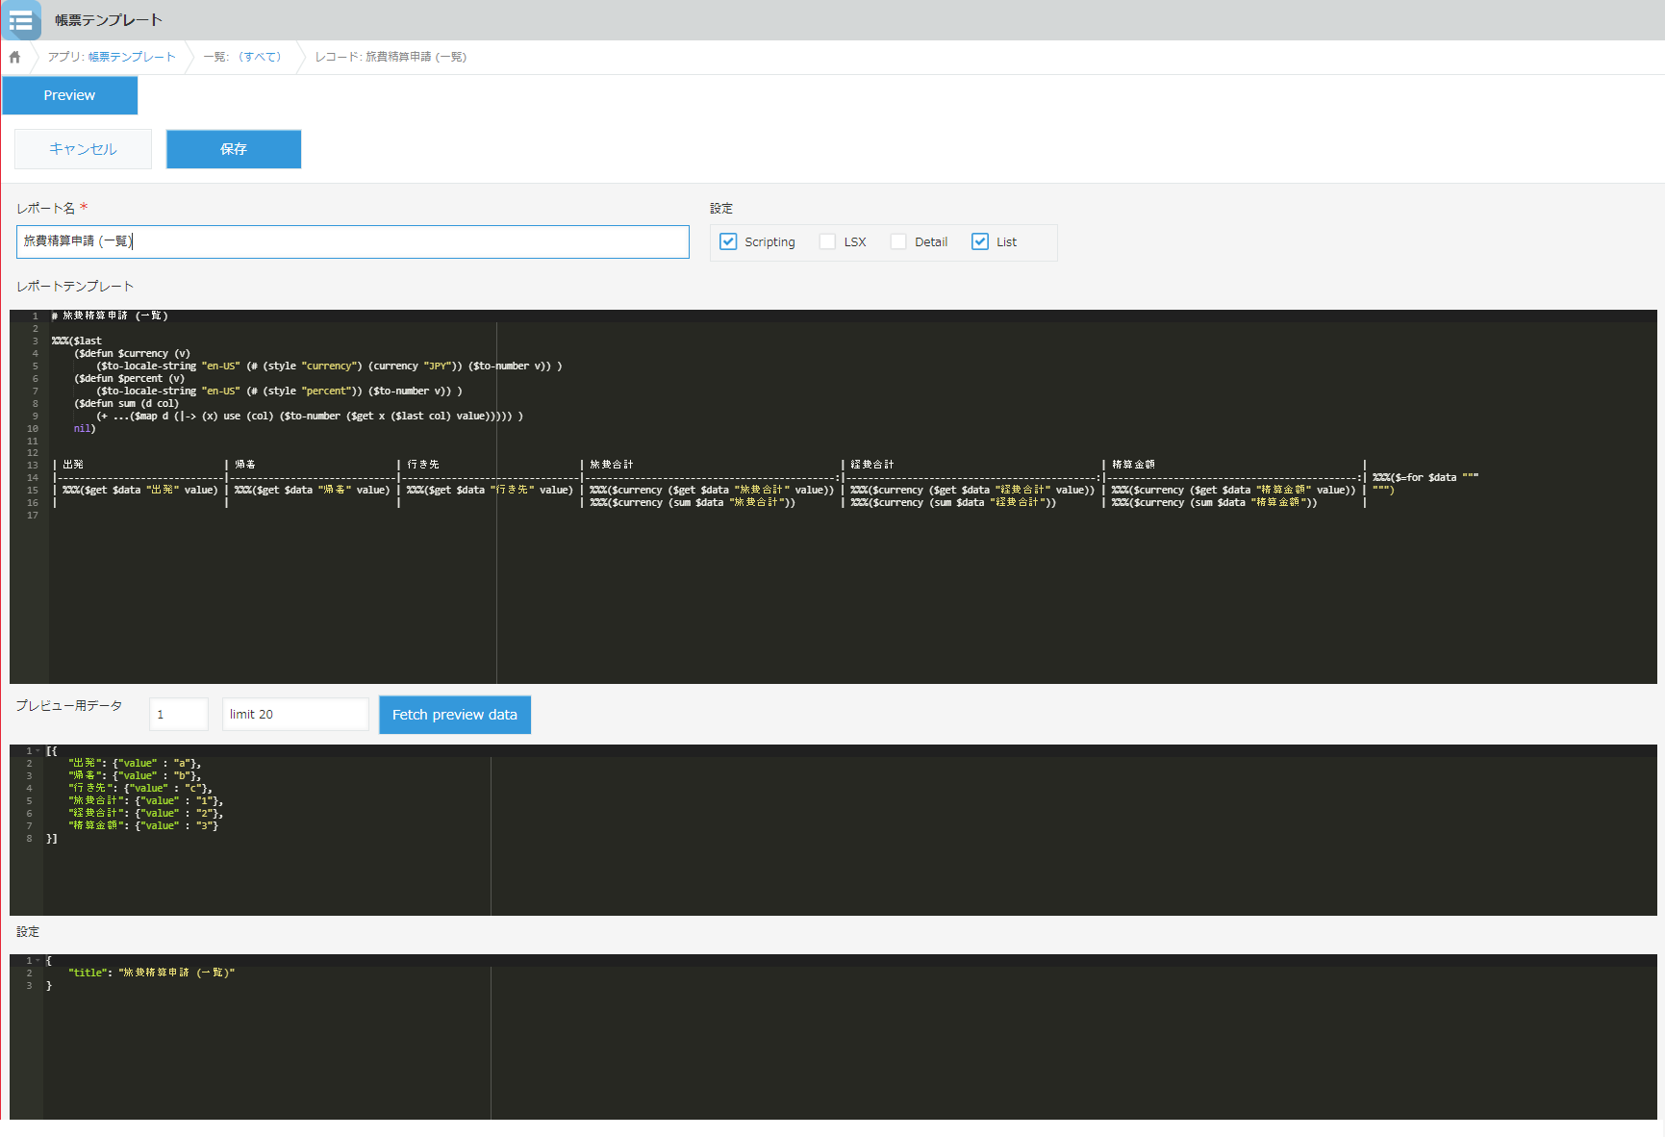Click the '"旅費合計": {"value" : "1"}' preview data line
Viewport: 1665px width, 1137px height.
tap(145, 800)
